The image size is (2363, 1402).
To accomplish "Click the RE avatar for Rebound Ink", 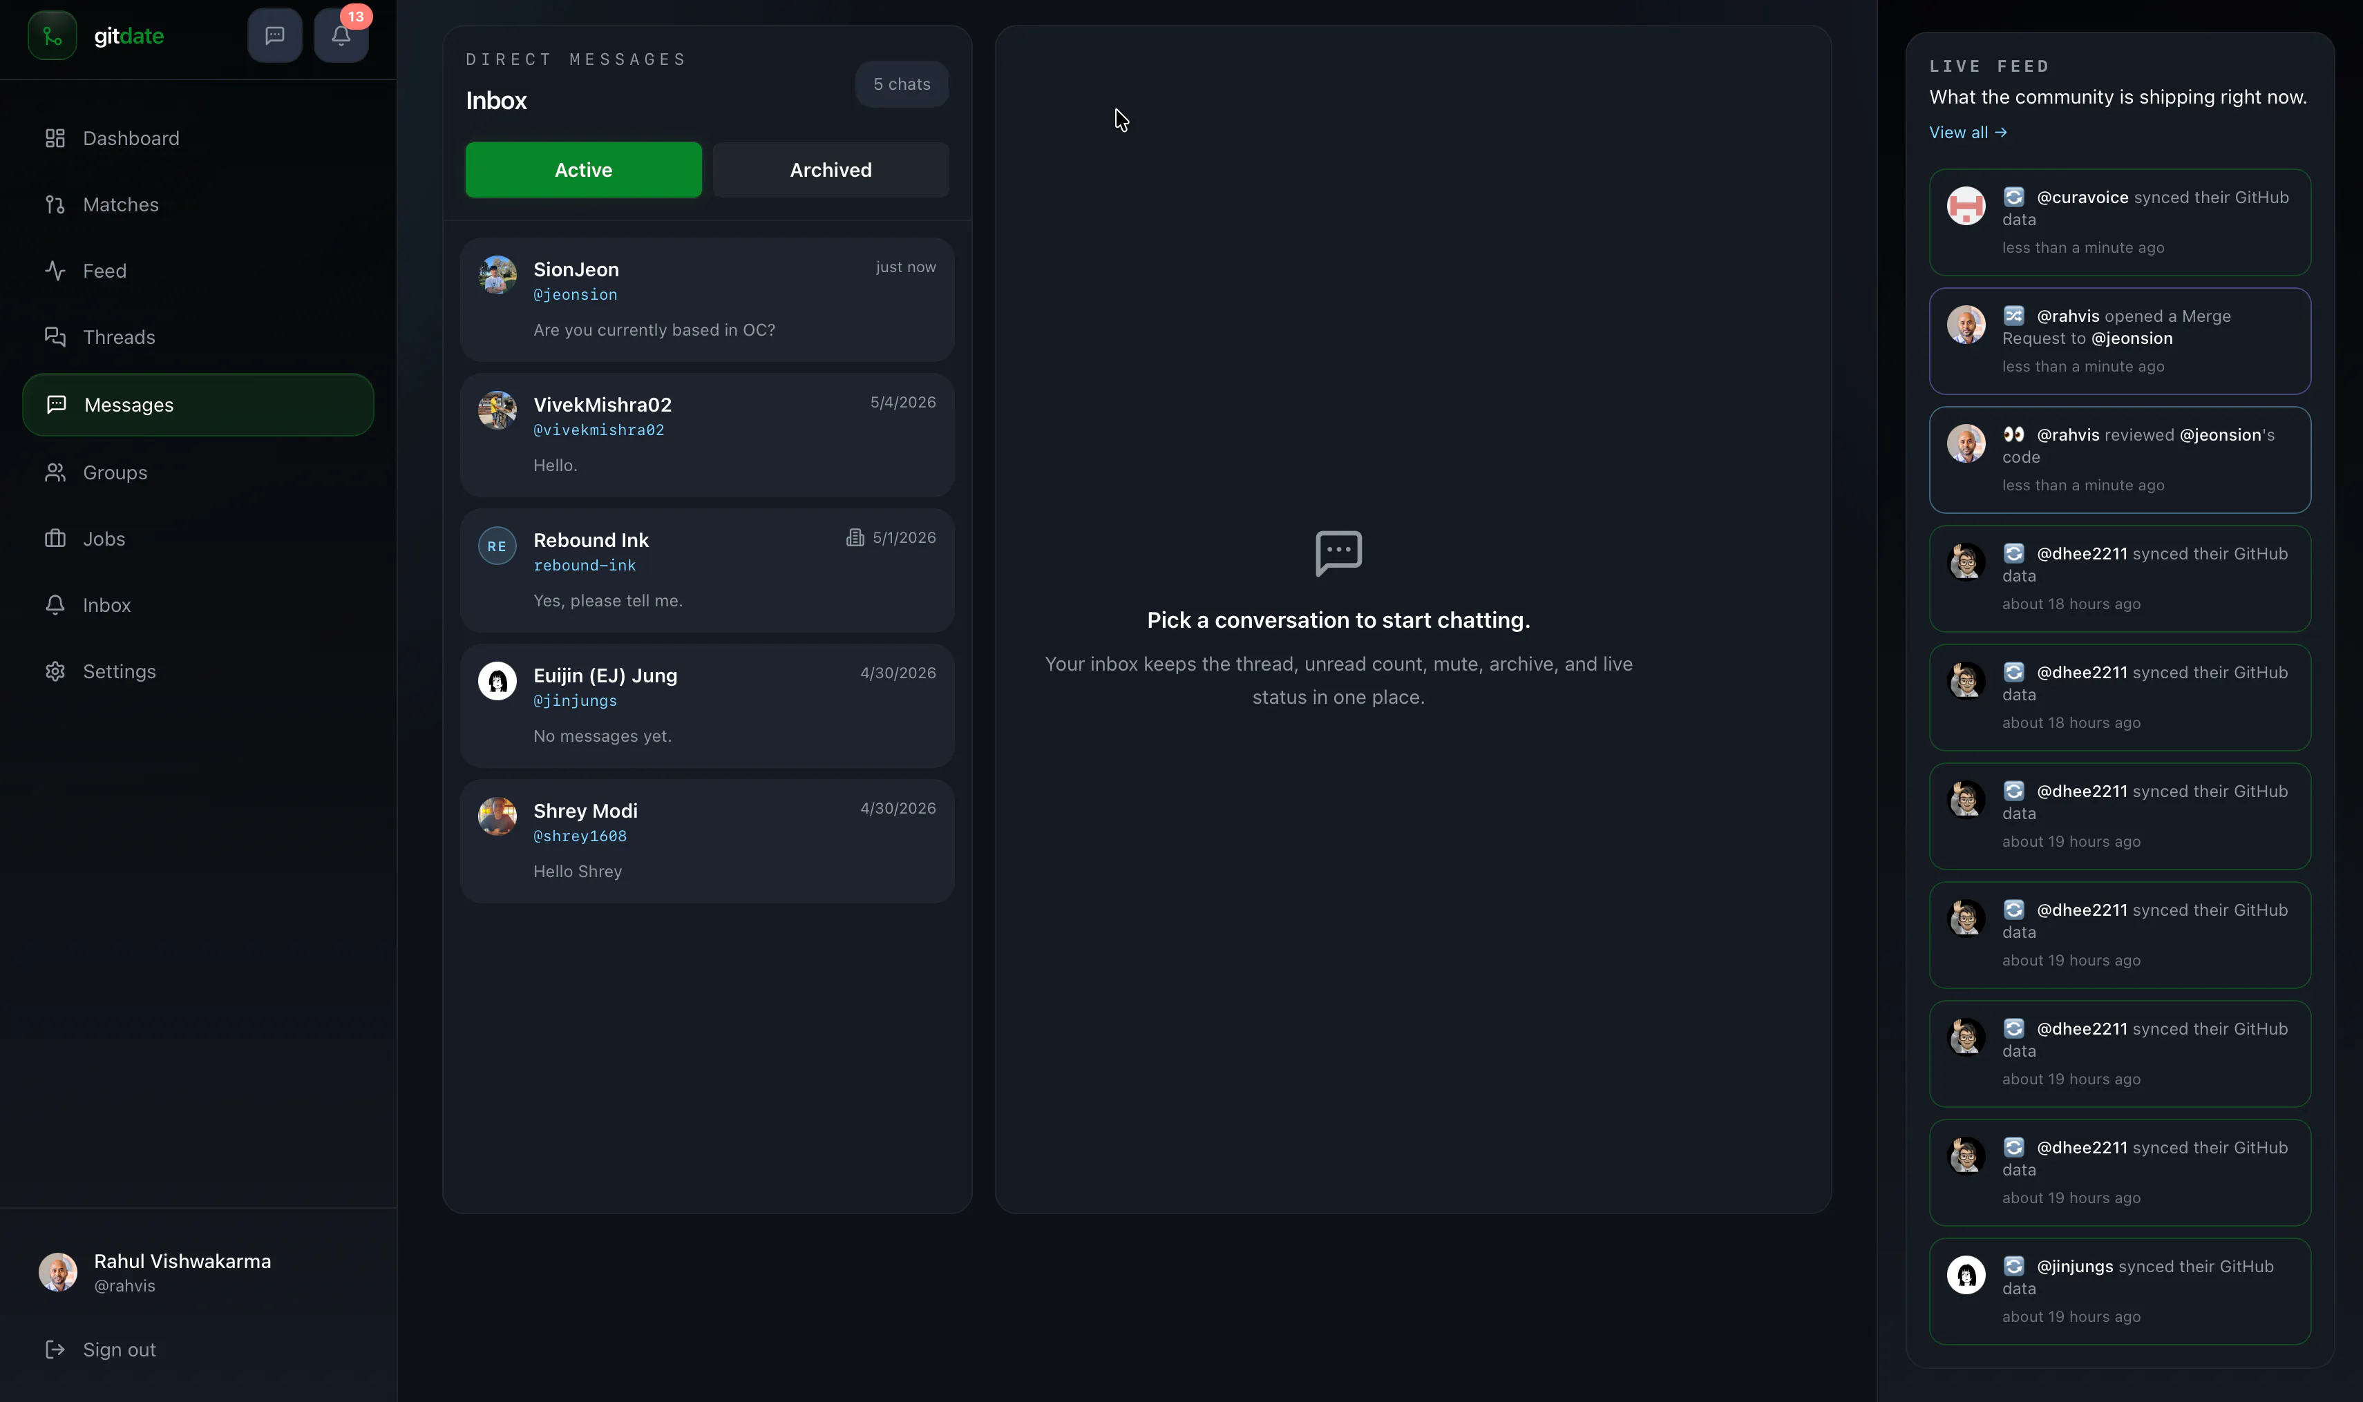I will point(497,546).
